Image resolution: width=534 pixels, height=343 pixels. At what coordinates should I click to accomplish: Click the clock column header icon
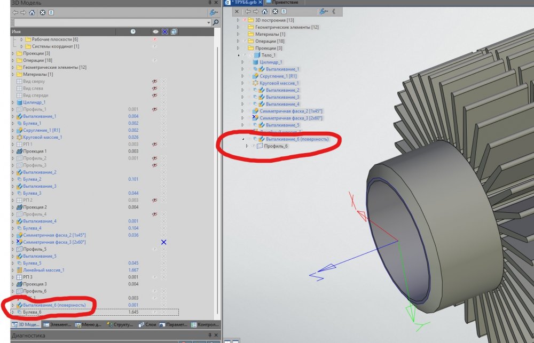click(x=133, y=31)
